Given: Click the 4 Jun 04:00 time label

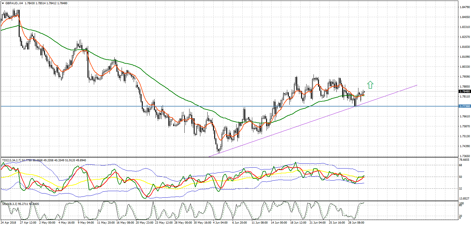Looking at the screenshot, I should (221, 223).
